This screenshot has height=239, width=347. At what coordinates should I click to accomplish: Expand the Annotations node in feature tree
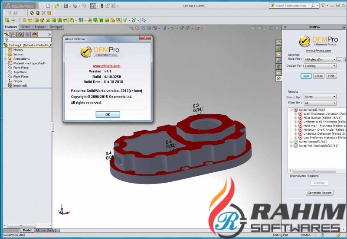pyautogui.click(x=6, y=59)
